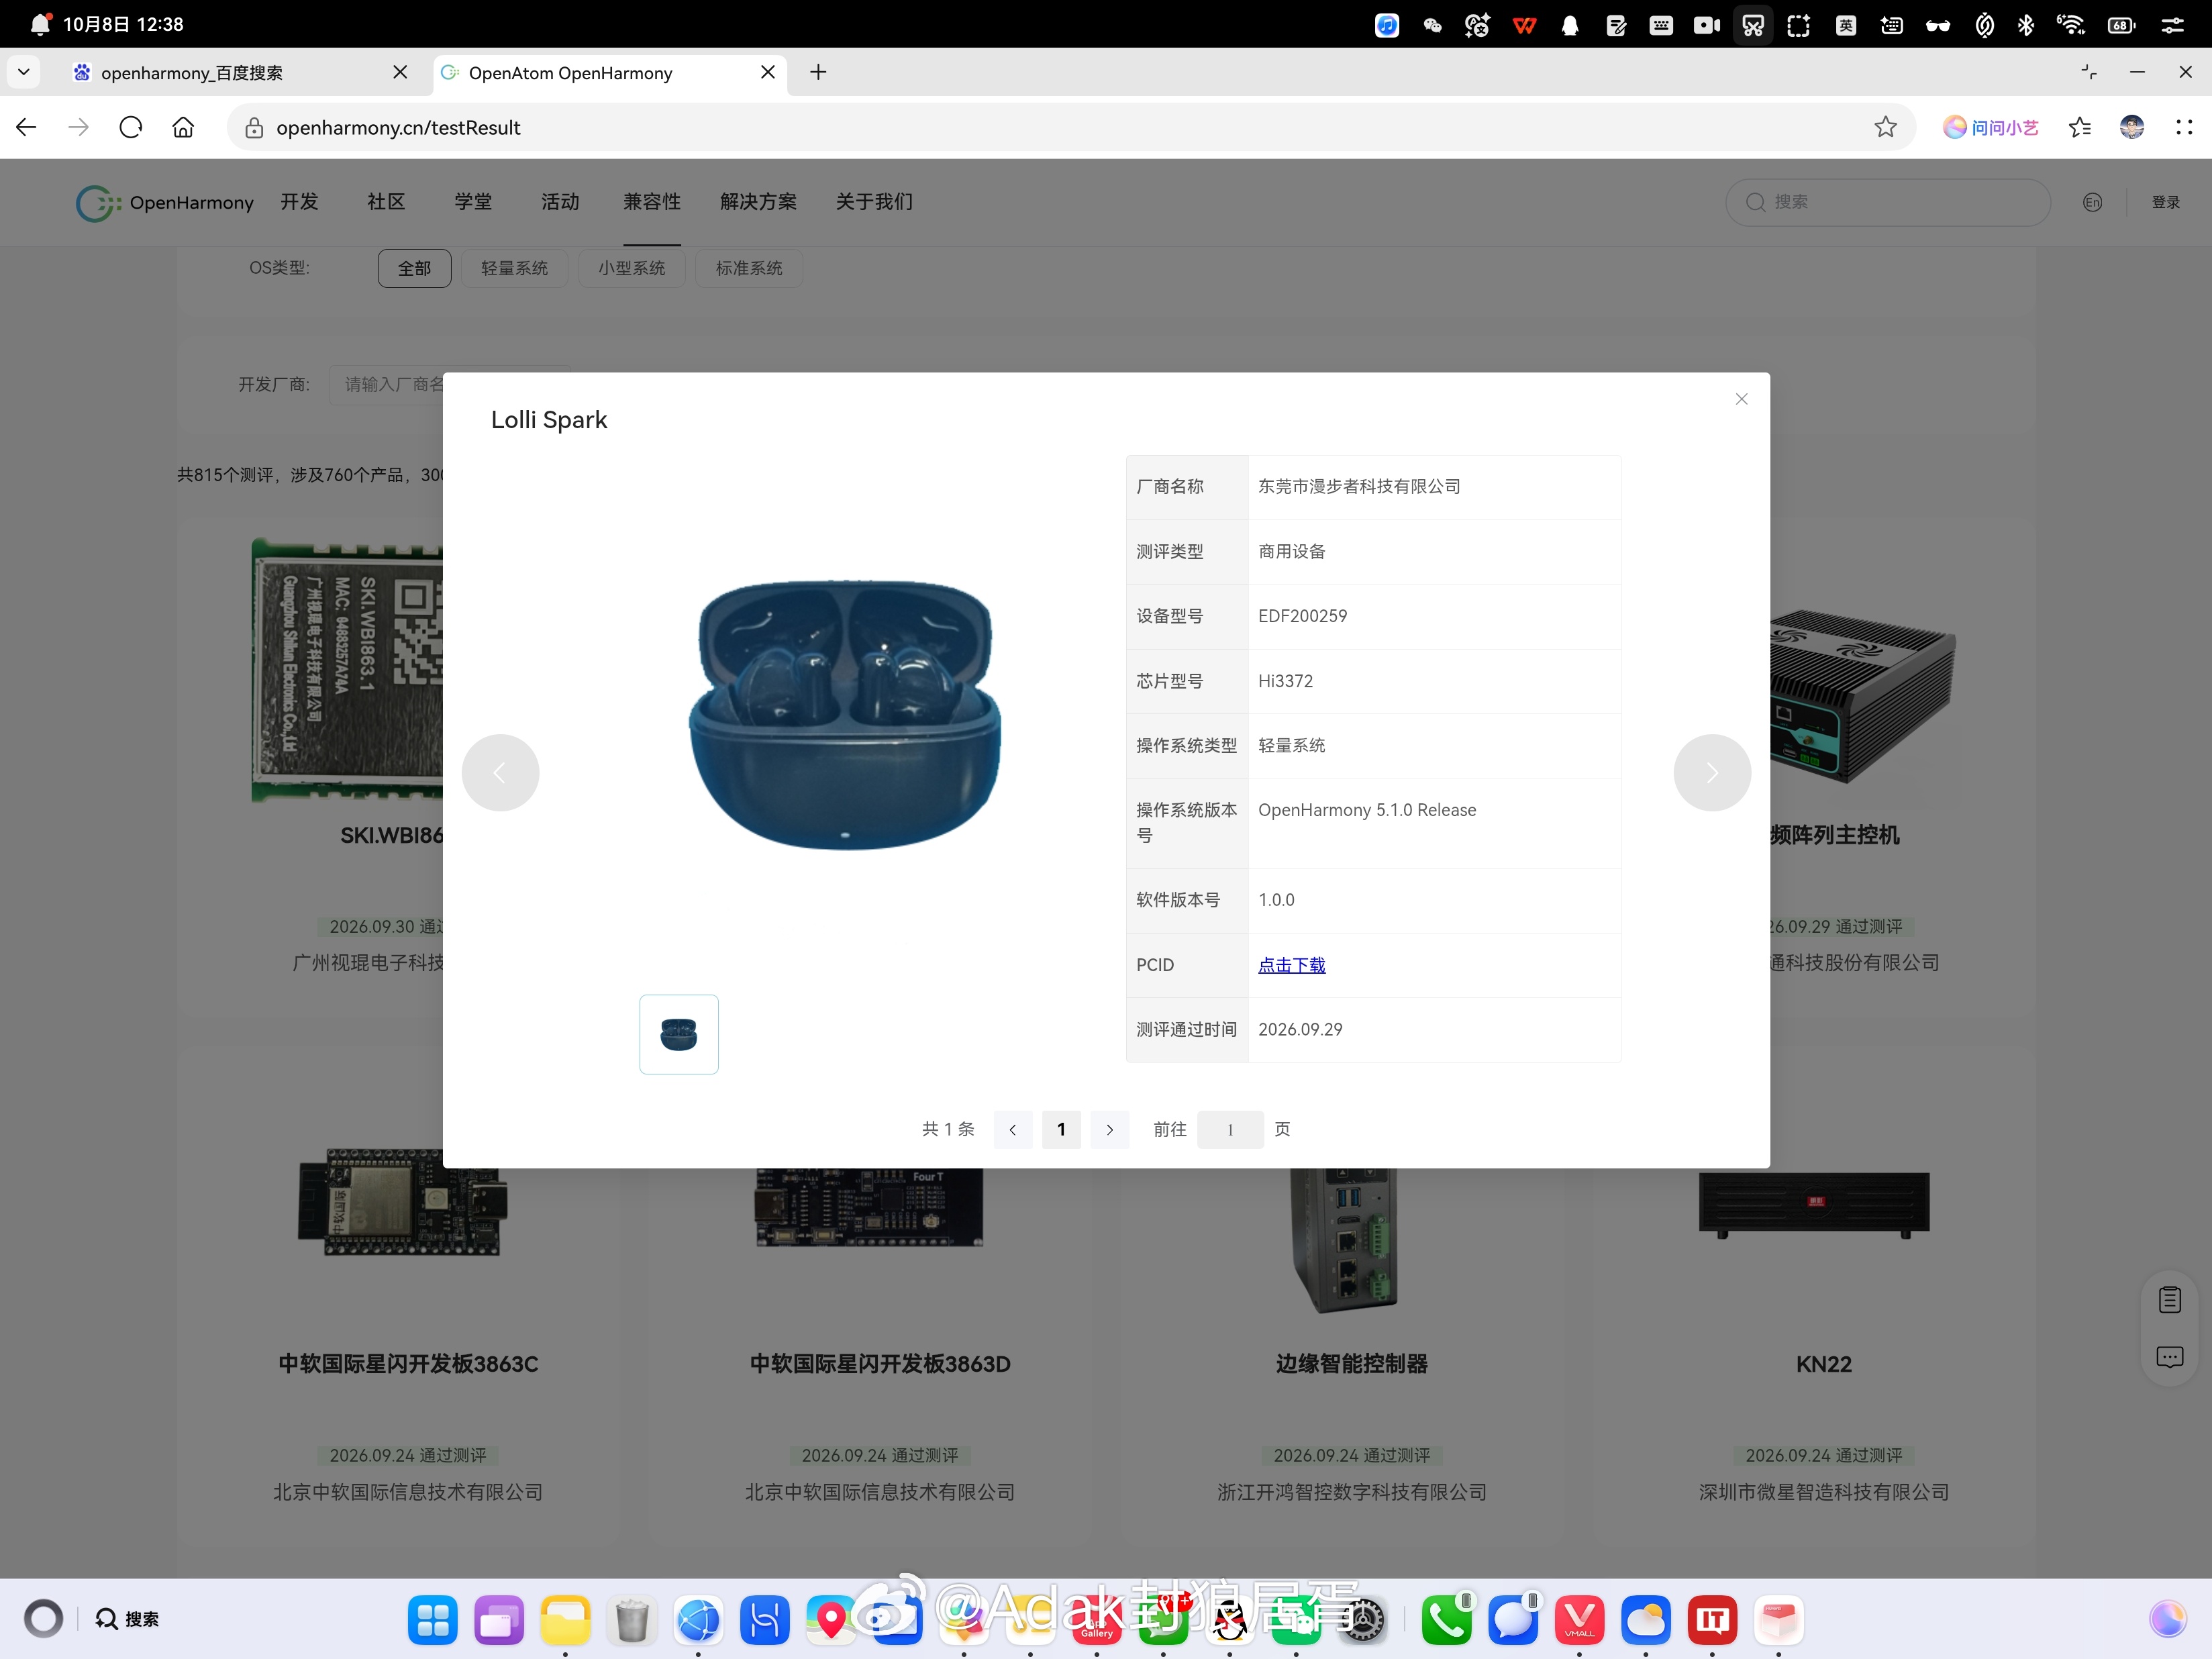Open a new browser tab
2212x1659 pixels.
coord(818,72)
